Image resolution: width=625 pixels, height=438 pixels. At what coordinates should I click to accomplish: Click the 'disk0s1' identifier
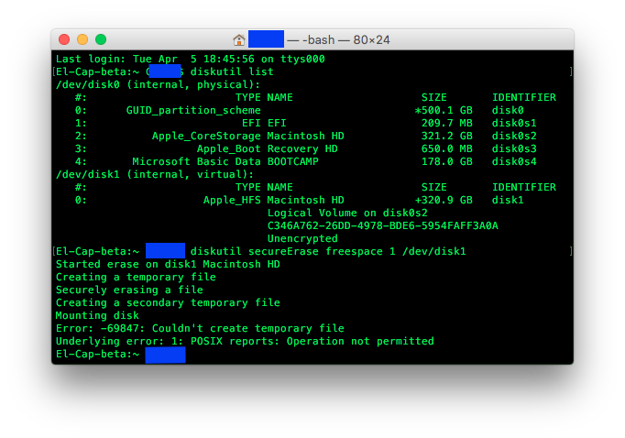(514, 123)
